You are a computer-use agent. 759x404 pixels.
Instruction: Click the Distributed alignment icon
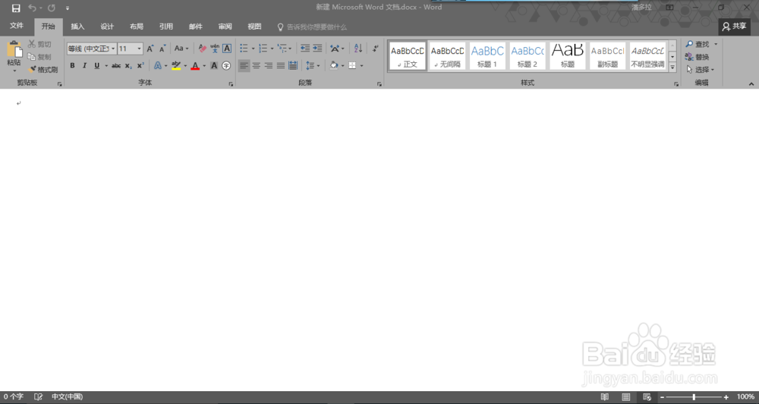coord(293,65)
